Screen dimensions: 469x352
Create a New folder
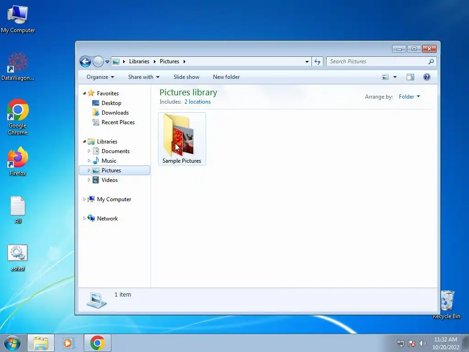tap(226, 77)
